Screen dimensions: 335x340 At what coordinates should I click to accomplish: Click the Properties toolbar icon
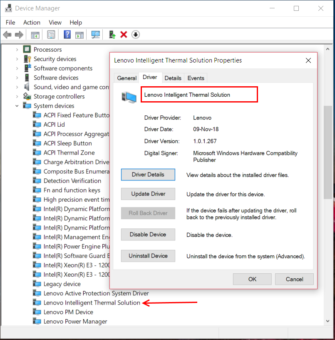[x=51, y=35]
